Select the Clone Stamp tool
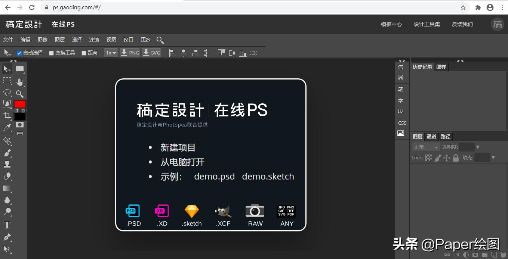This screenshot has width=508, height=259. [6, 164]
